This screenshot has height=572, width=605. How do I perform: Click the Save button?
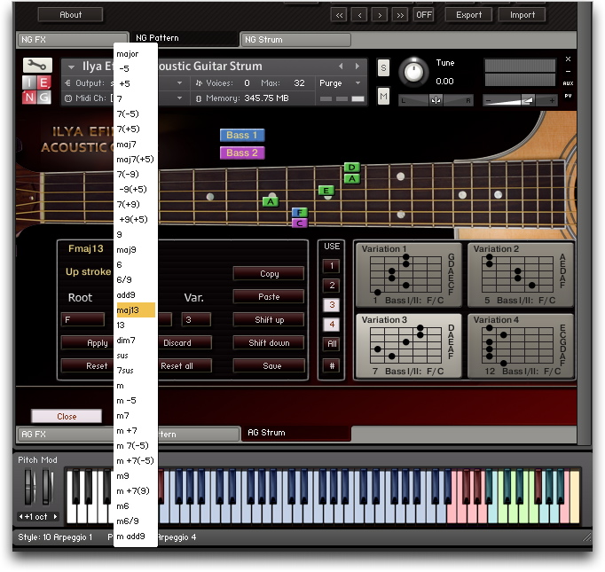pos(269,365)
